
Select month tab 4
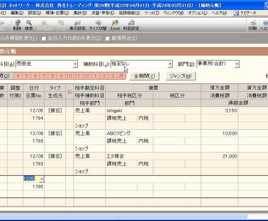tap(18, 76)
